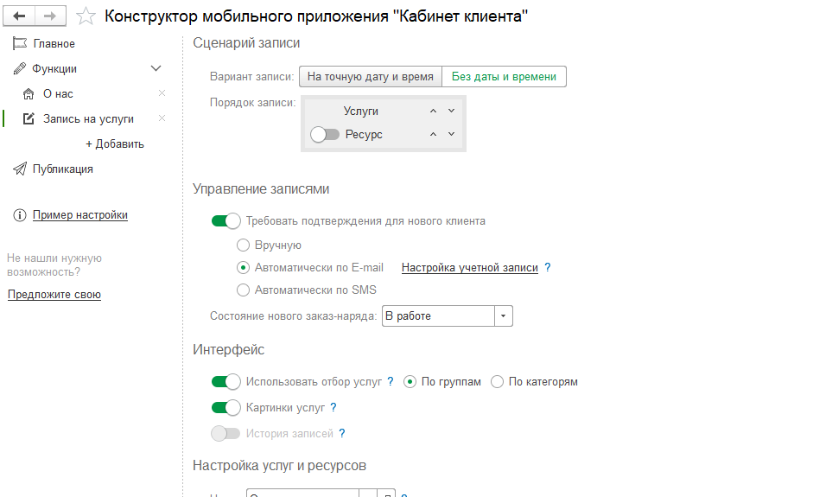Open 'Состояние нового заказ-наряда' dropdown
Viewport: 813px width, 497px height.
tap(504, 316)
